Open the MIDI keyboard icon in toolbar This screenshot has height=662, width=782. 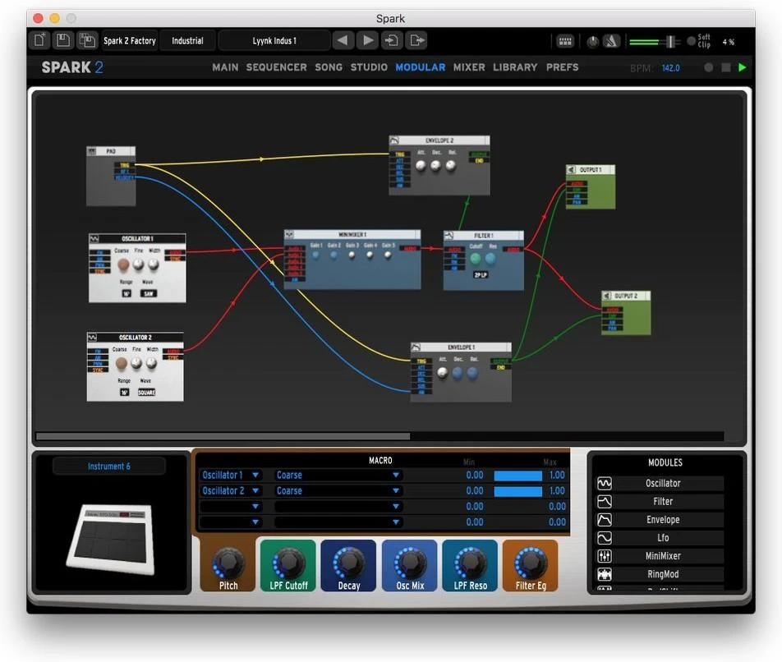pyautogui.click(x=565, y=41)
